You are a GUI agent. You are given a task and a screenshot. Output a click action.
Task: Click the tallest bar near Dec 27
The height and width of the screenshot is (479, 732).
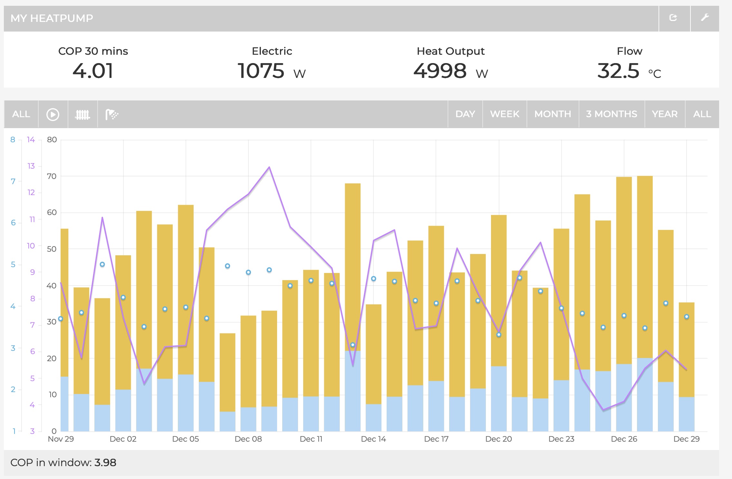point(645,258)
